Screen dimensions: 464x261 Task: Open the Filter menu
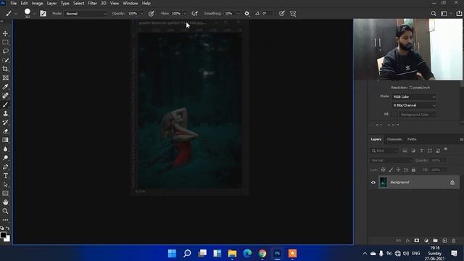(x=92, y=3)
